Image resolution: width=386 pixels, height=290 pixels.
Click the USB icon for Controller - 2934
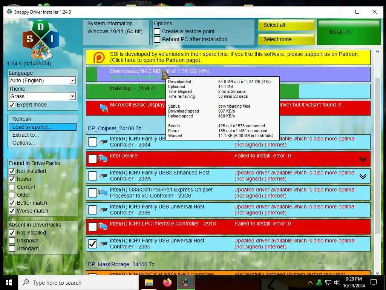[x=103, y=142]
